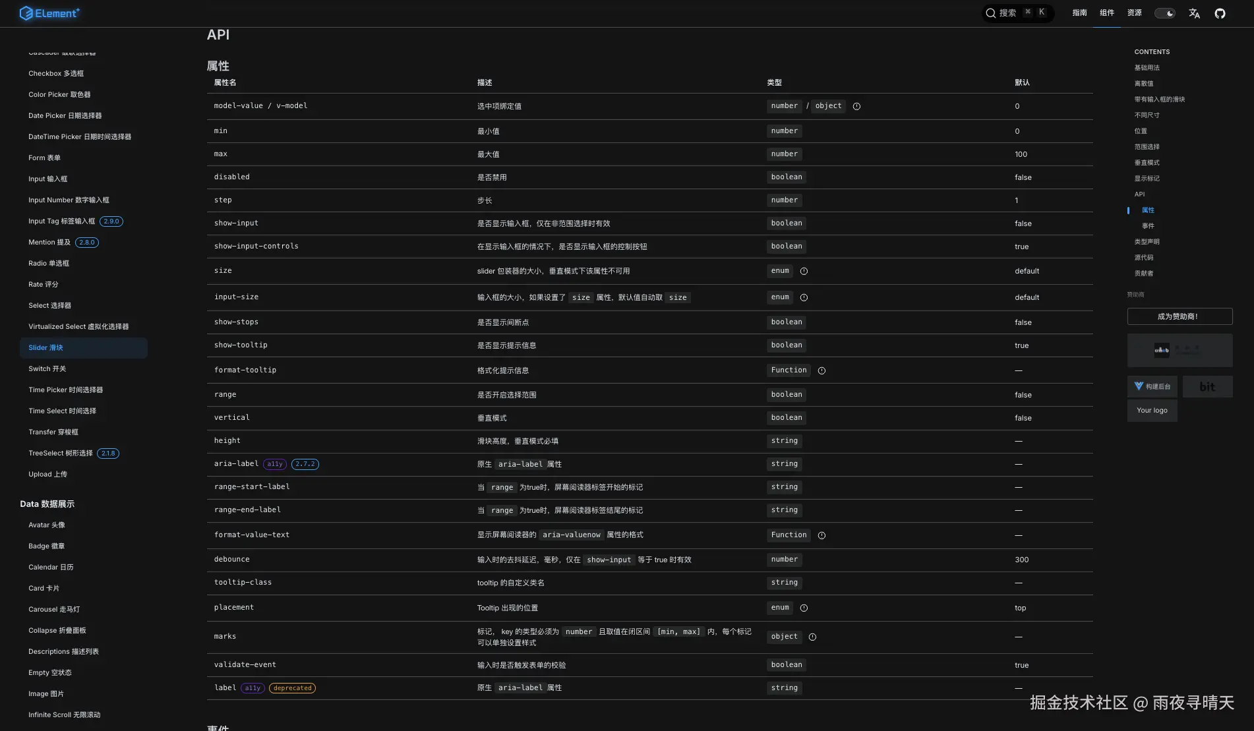Show info icon beside placement enum
Screen dimensions: 1254x731
coord(804,608)
